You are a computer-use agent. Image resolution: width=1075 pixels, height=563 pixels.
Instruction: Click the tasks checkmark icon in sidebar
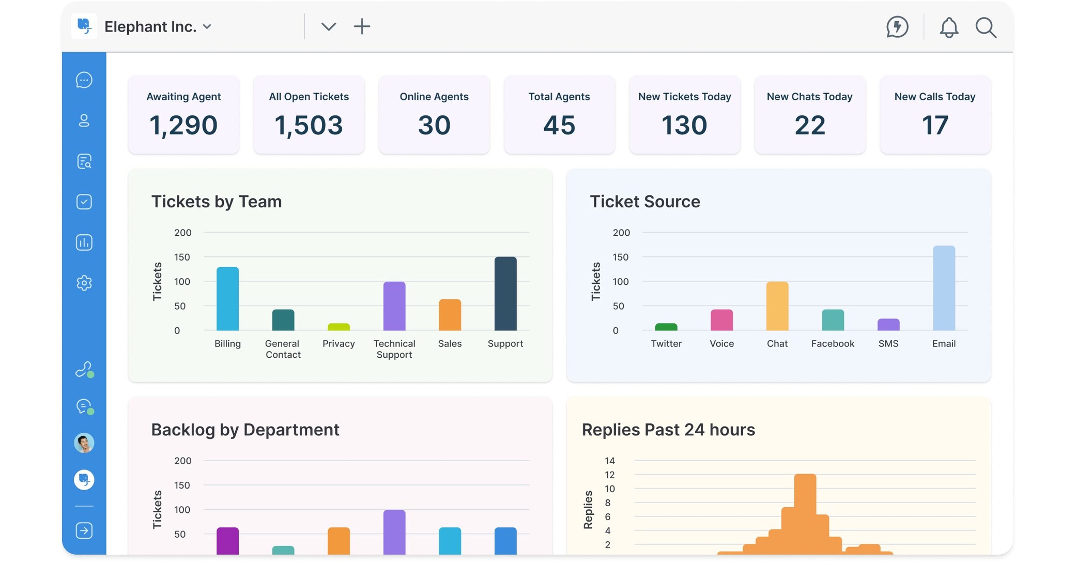coord(84,202)
